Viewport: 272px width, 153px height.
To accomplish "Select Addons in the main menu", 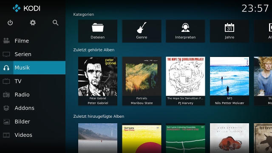I will [33, 108].
